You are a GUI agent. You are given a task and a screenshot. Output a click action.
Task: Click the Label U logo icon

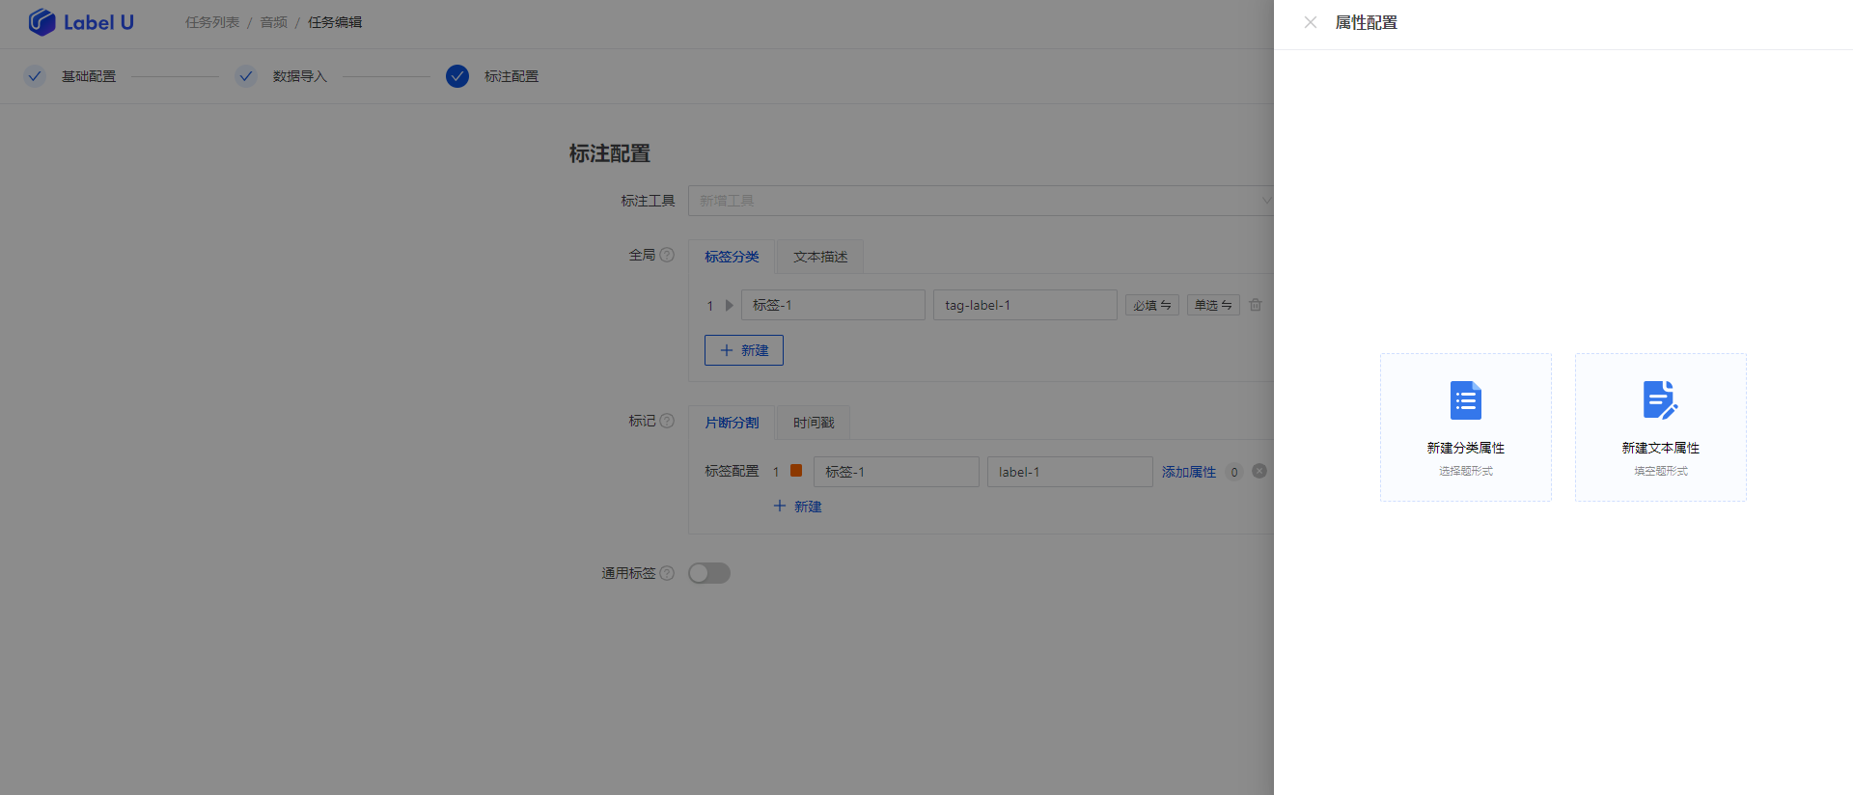point(41,21)
